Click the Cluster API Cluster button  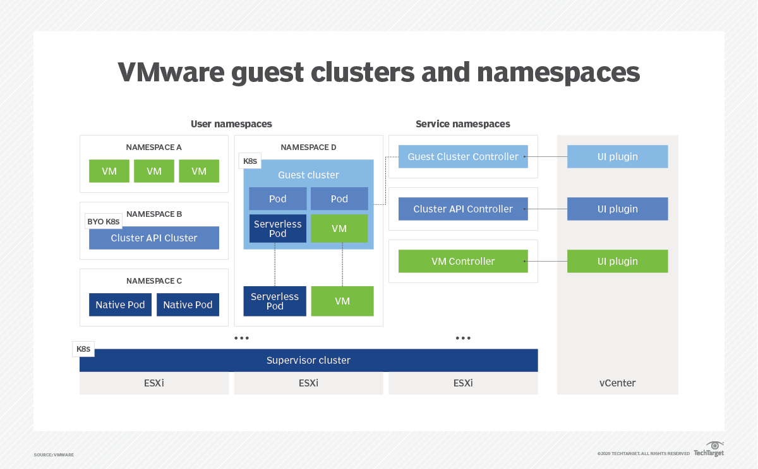pos(153,238)
